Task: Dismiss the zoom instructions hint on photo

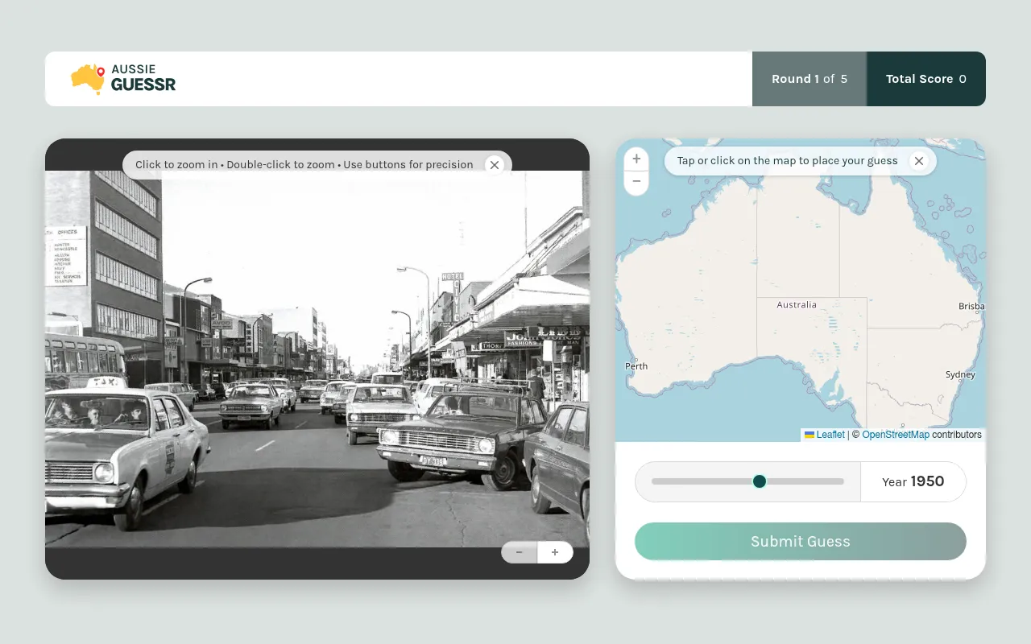Action: coord(495,164)
